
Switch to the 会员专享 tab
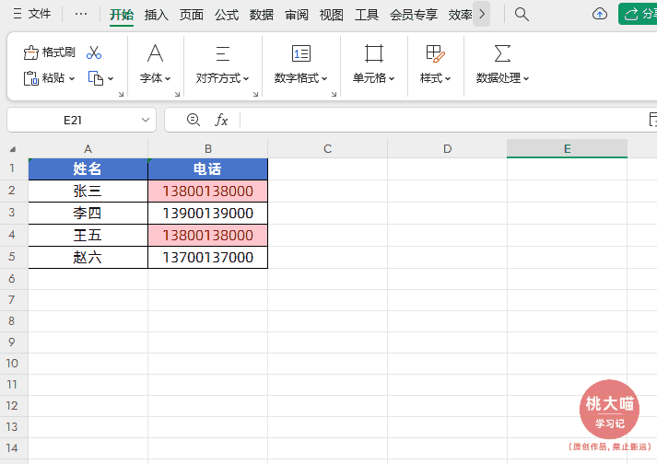[x=414, y=15]
